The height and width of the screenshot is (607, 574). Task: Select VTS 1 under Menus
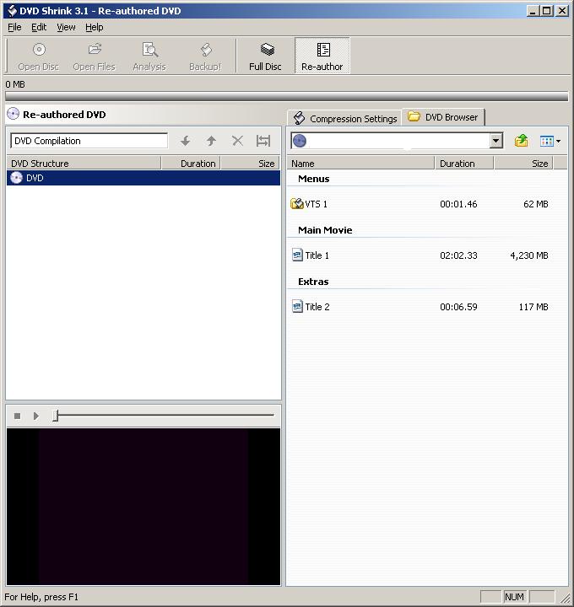click(x=316, y=204)
